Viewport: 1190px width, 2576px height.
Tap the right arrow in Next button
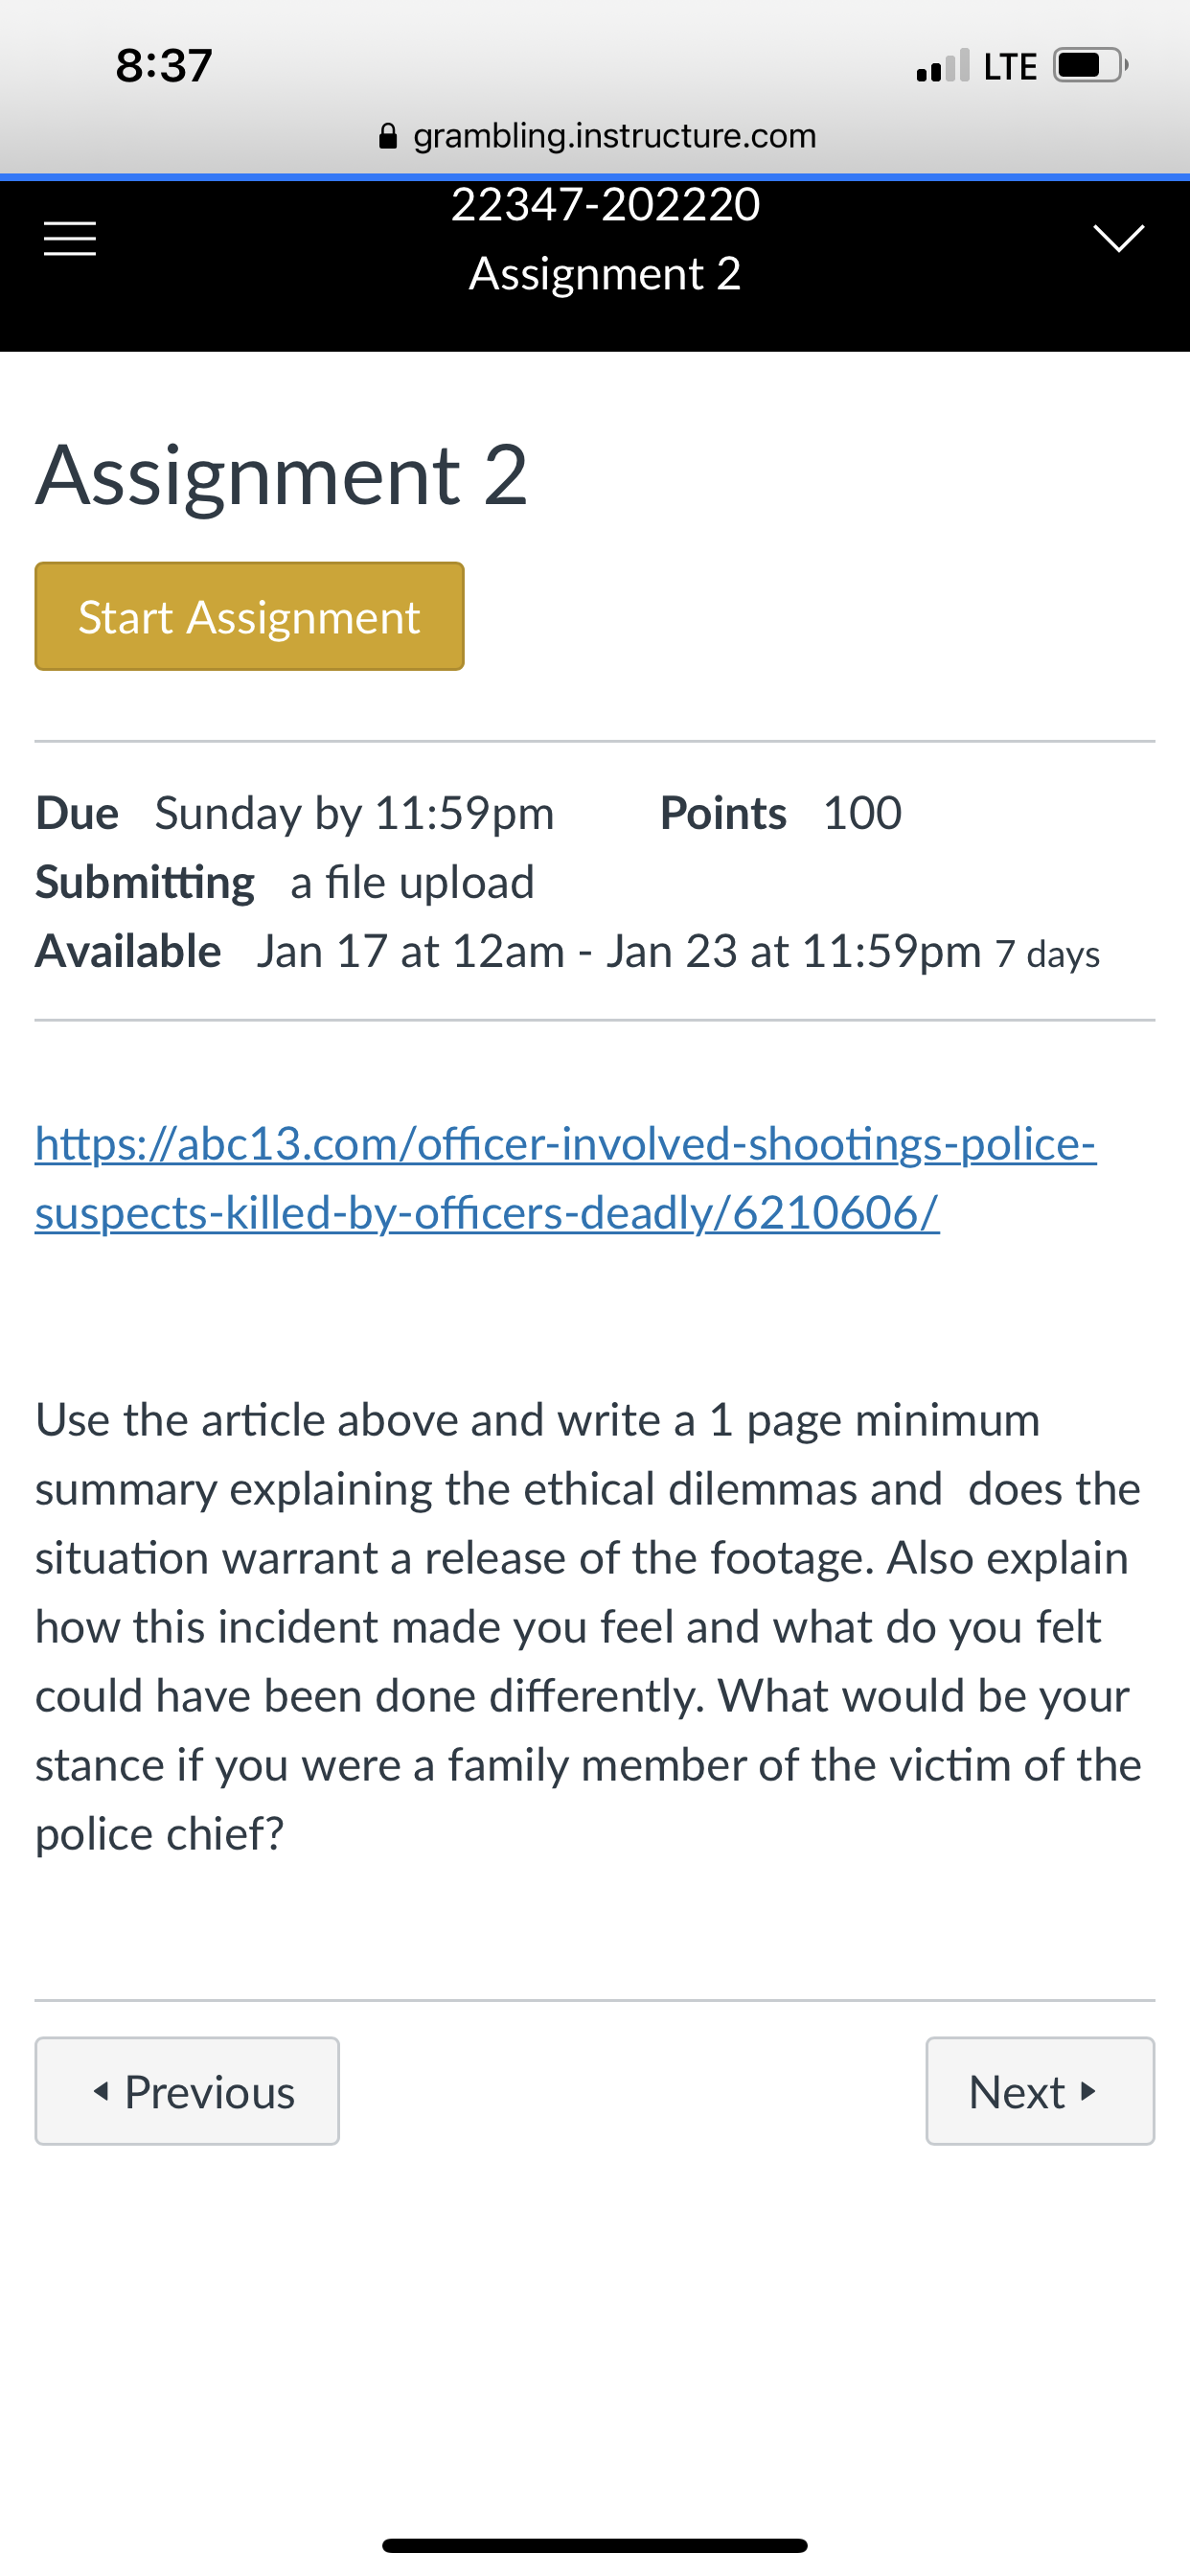point(1089,2090)
